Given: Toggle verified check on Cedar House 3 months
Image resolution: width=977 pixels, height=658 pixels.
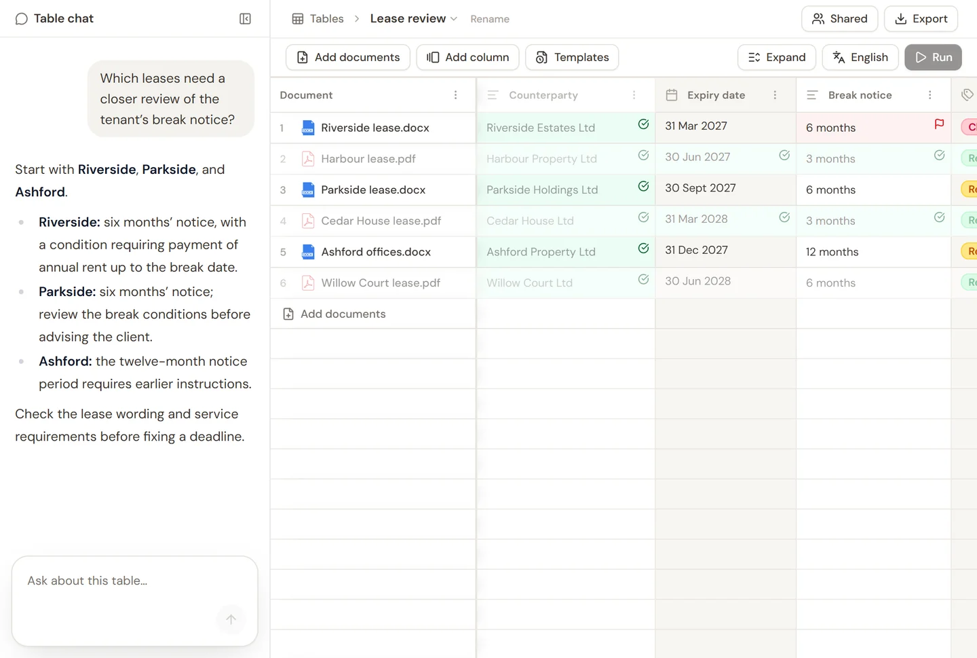Looking at the screenshot, I should (939, 217).
